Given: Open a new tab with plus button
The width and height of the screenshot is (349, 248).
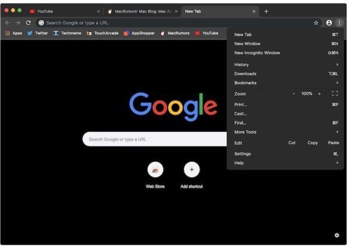Looking at the screenshot, I should click(266, 12).
